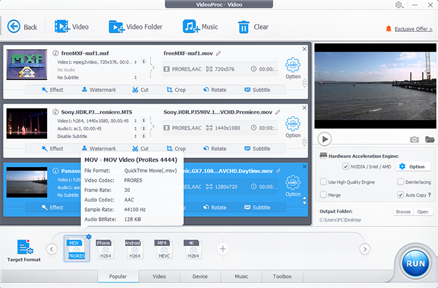Expand the Sony h264 video track selector
Image resolution: width=438 pixels, height=288 pixels.
coord(136,121)
